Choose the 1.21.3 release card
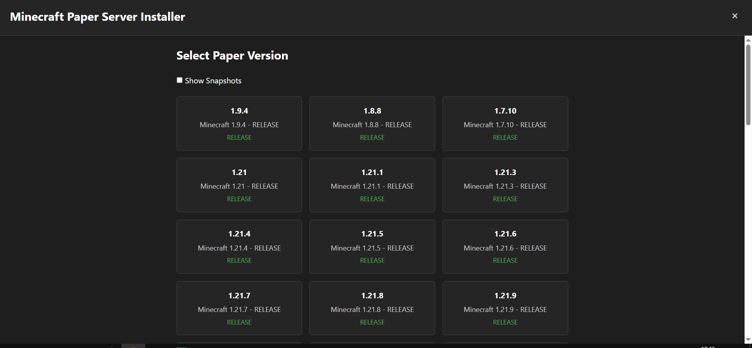The image size is (752, 348). pos(505,185)
